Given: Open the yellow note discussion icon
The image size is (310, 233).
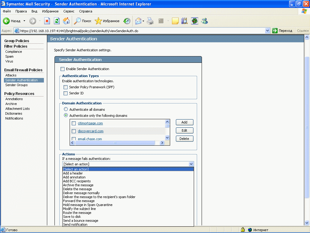Looking at the screenshot, I should [x=175, y=21].
